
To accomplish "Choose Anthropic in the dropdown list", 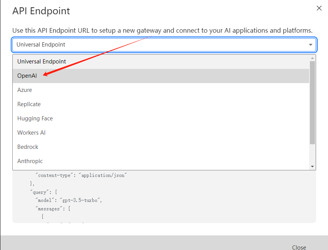I will click(30, 161).
